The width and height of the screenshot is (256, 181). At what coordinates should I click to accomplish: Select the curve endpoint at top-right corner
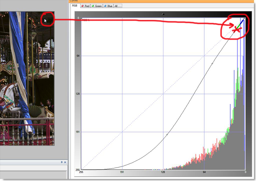click(x=244, y=18)
